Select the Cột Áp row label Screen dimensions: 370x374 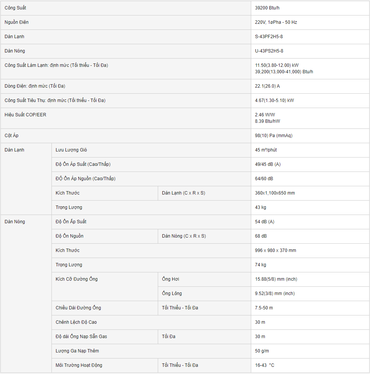[x=11, y=136]
